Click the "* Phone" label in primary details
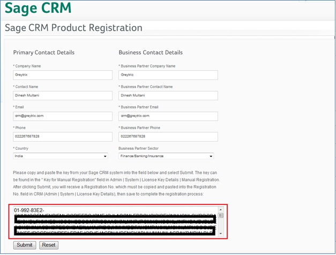 [19, 128]
